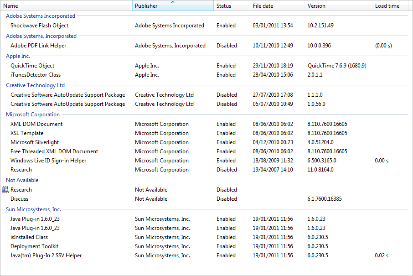
Task: Select the Windows Live ID Sign-in Helper
Action: (x=206, y=161)
